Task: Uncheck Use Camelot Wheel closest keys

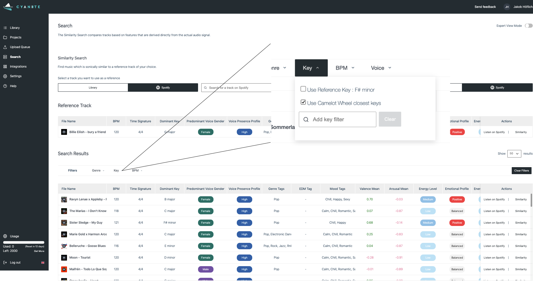Action: (303, 102)
